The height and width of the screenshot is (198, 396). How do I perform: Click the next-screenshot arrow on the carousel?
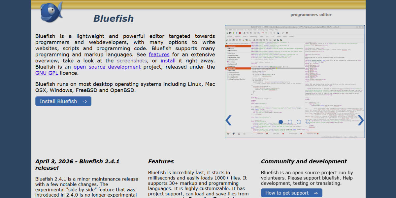click(x=361, y=120)
